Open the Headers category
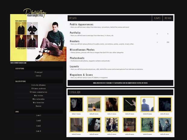 [74, 41]
